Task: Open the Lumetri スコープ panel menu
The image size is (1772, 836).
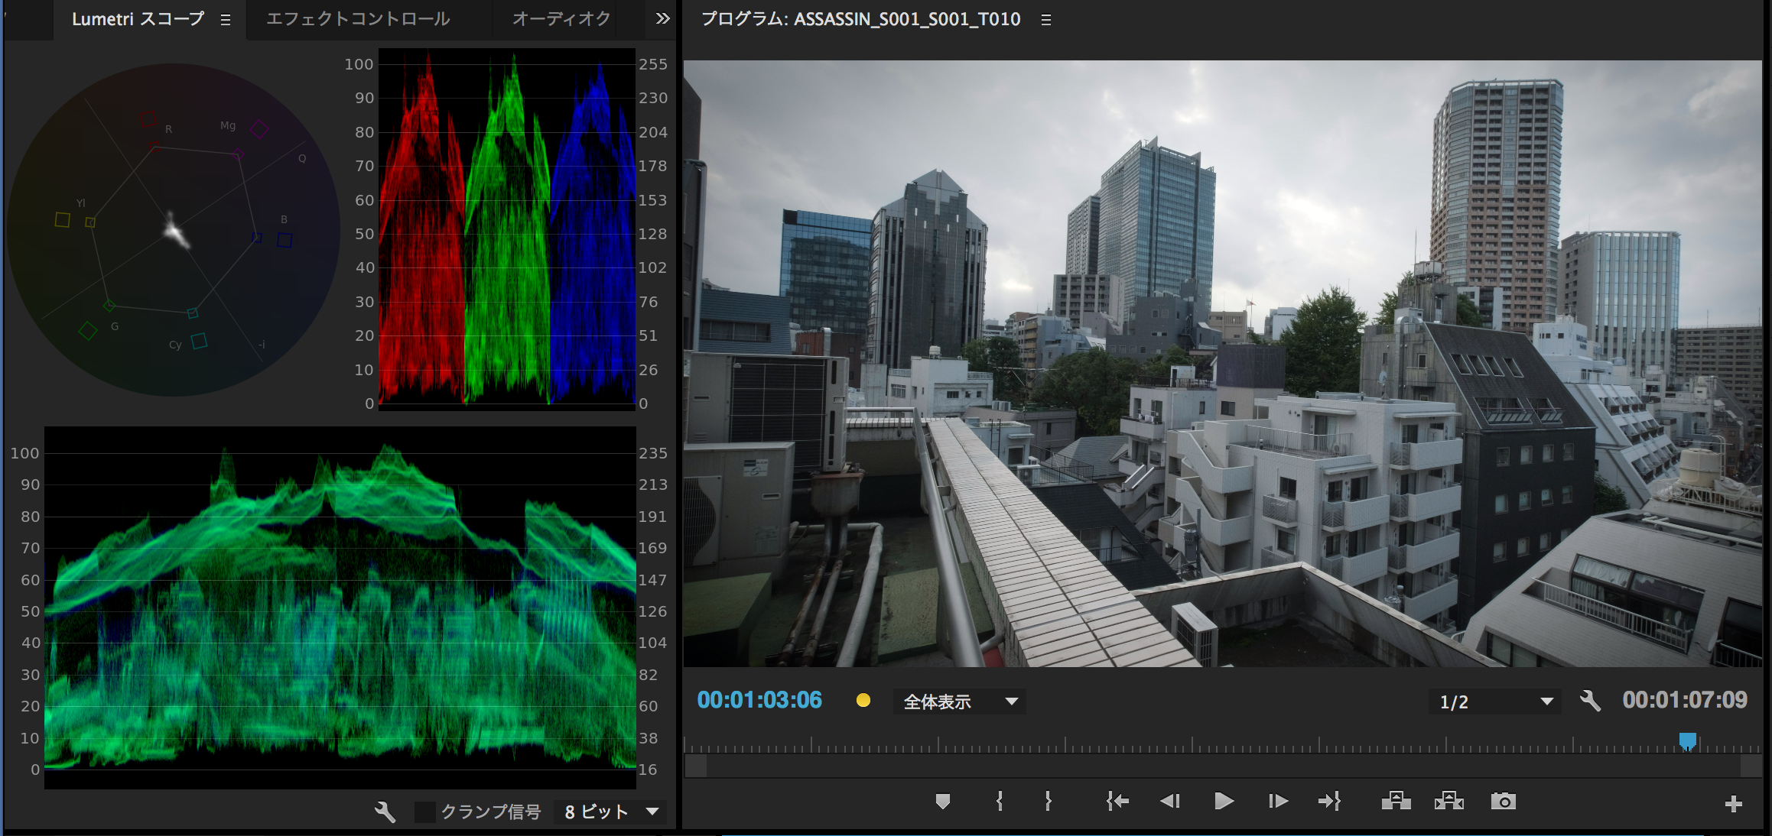Action: pos(224,20)
